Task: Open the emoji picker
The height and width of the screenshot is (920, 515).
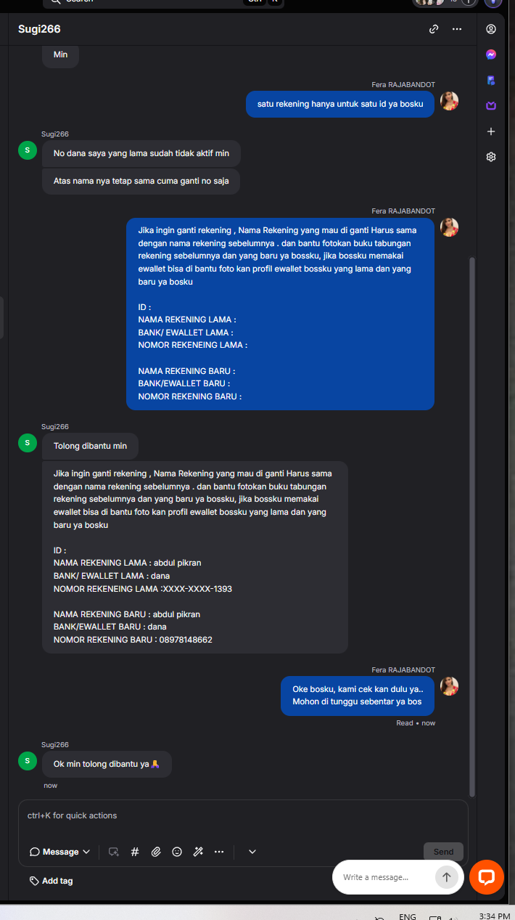Action: point(177,852)
